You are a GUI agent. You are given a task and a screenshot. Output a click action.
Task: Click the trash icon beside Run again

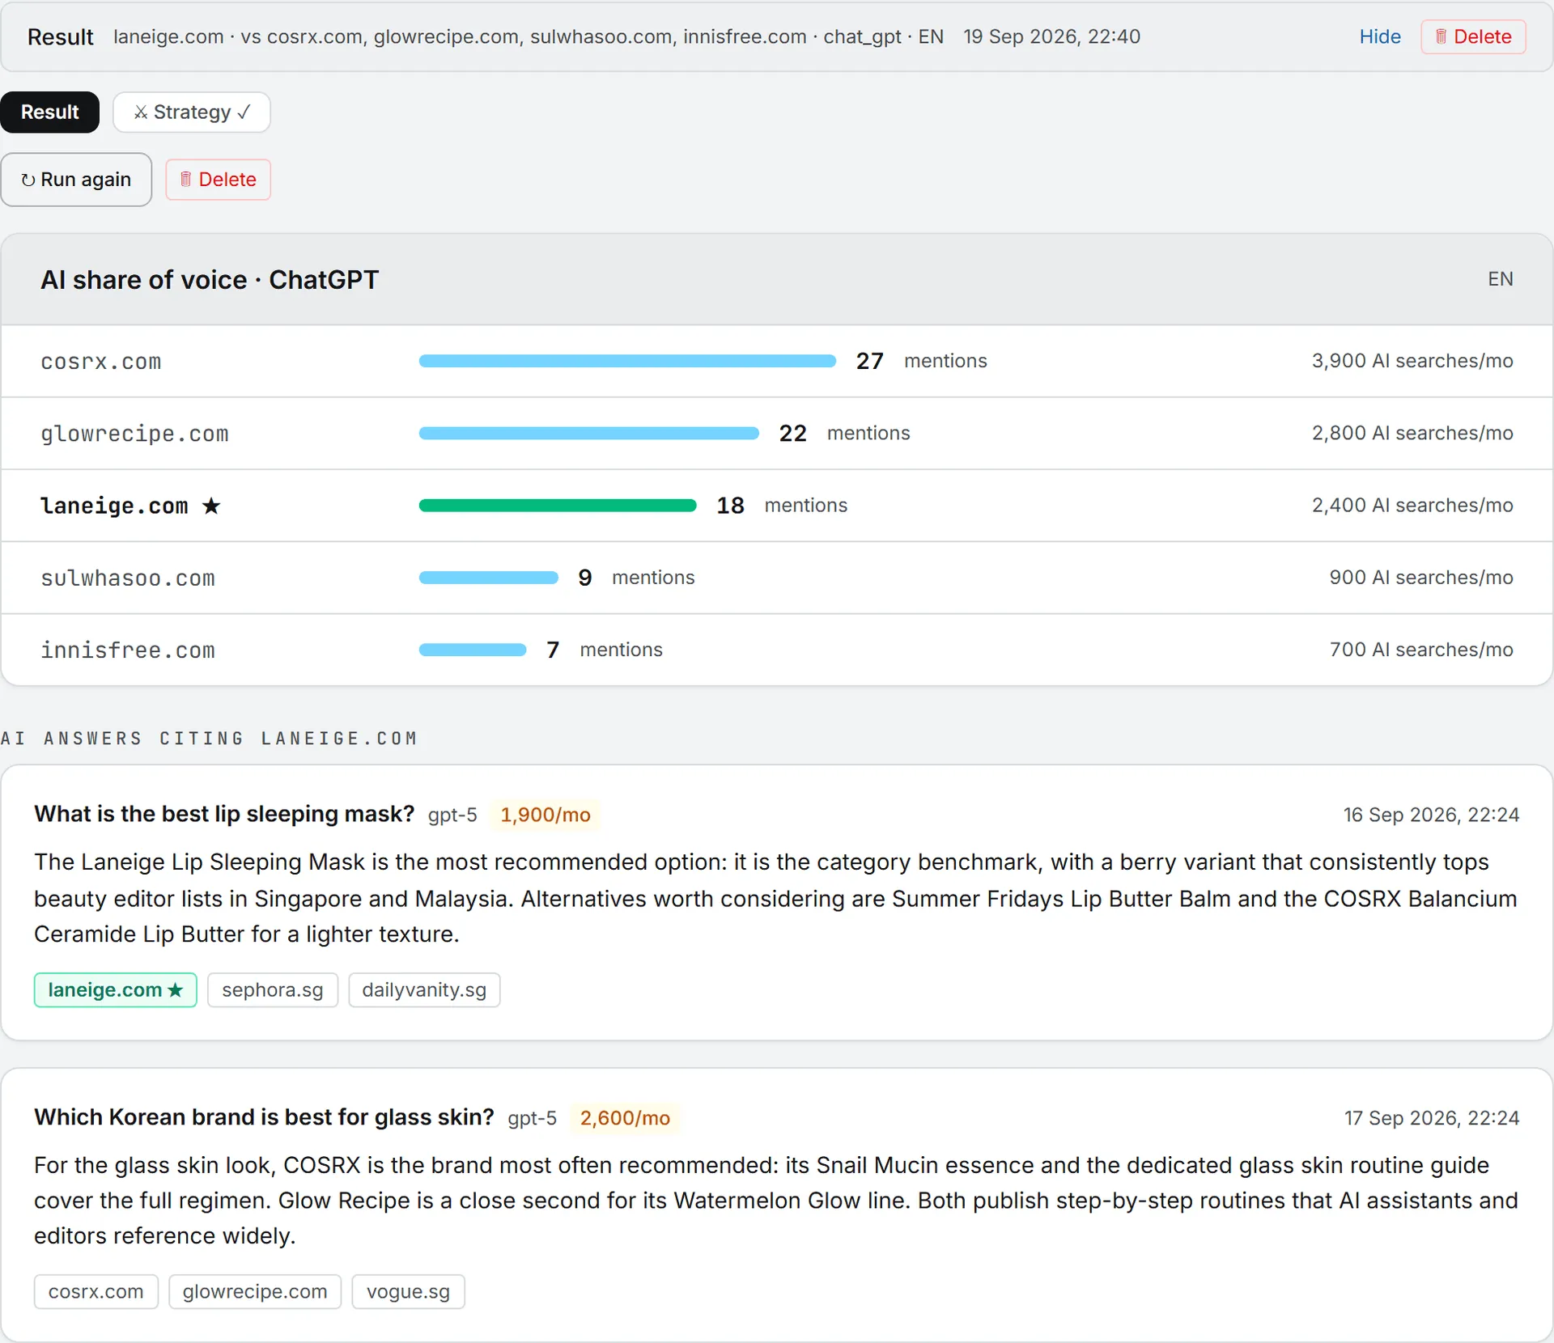point(185,180)
